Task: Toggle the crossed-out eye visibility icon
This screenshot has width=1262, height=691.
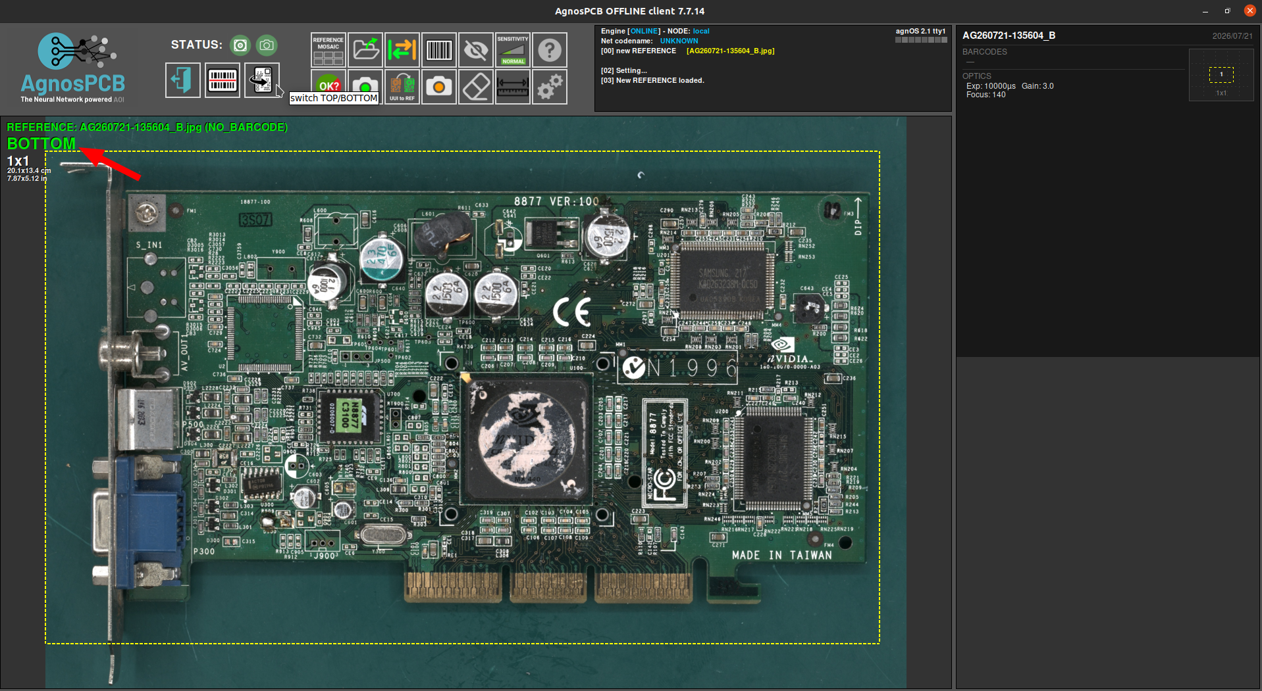Action: click(x=475, y=50)
